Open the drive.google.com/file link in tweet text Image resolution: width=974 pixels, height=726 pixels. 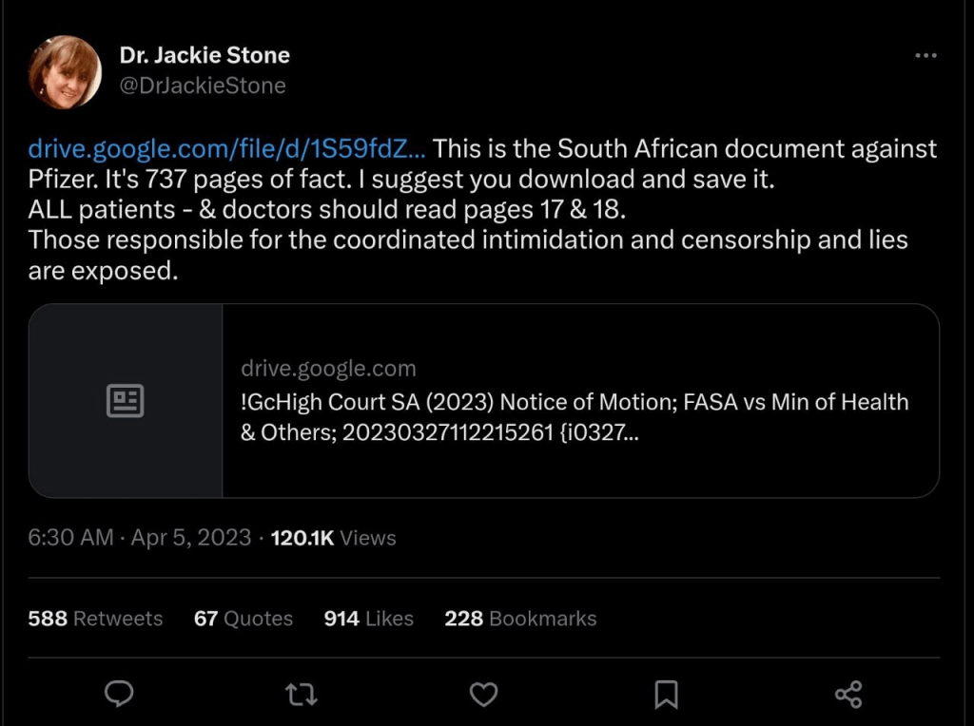click(x=226, y=149)
